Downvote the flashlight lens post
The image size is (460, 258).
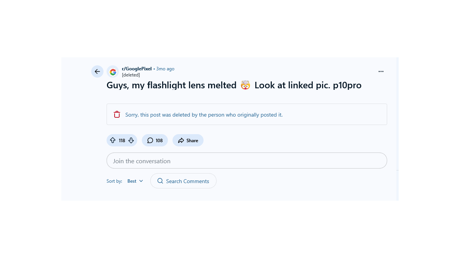[131, 140]
